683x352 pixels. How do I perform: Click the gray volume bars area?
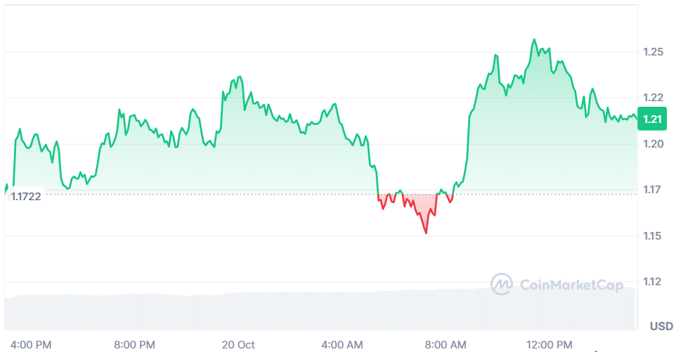(281, 310)
